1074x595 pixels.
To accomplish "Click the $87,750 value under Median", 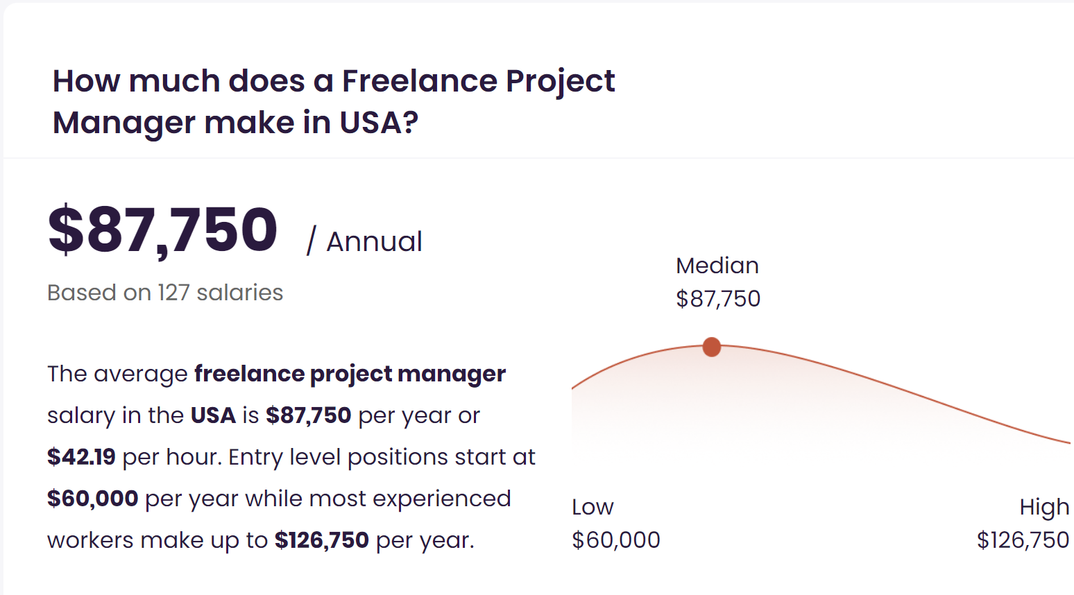I will 718,299.
